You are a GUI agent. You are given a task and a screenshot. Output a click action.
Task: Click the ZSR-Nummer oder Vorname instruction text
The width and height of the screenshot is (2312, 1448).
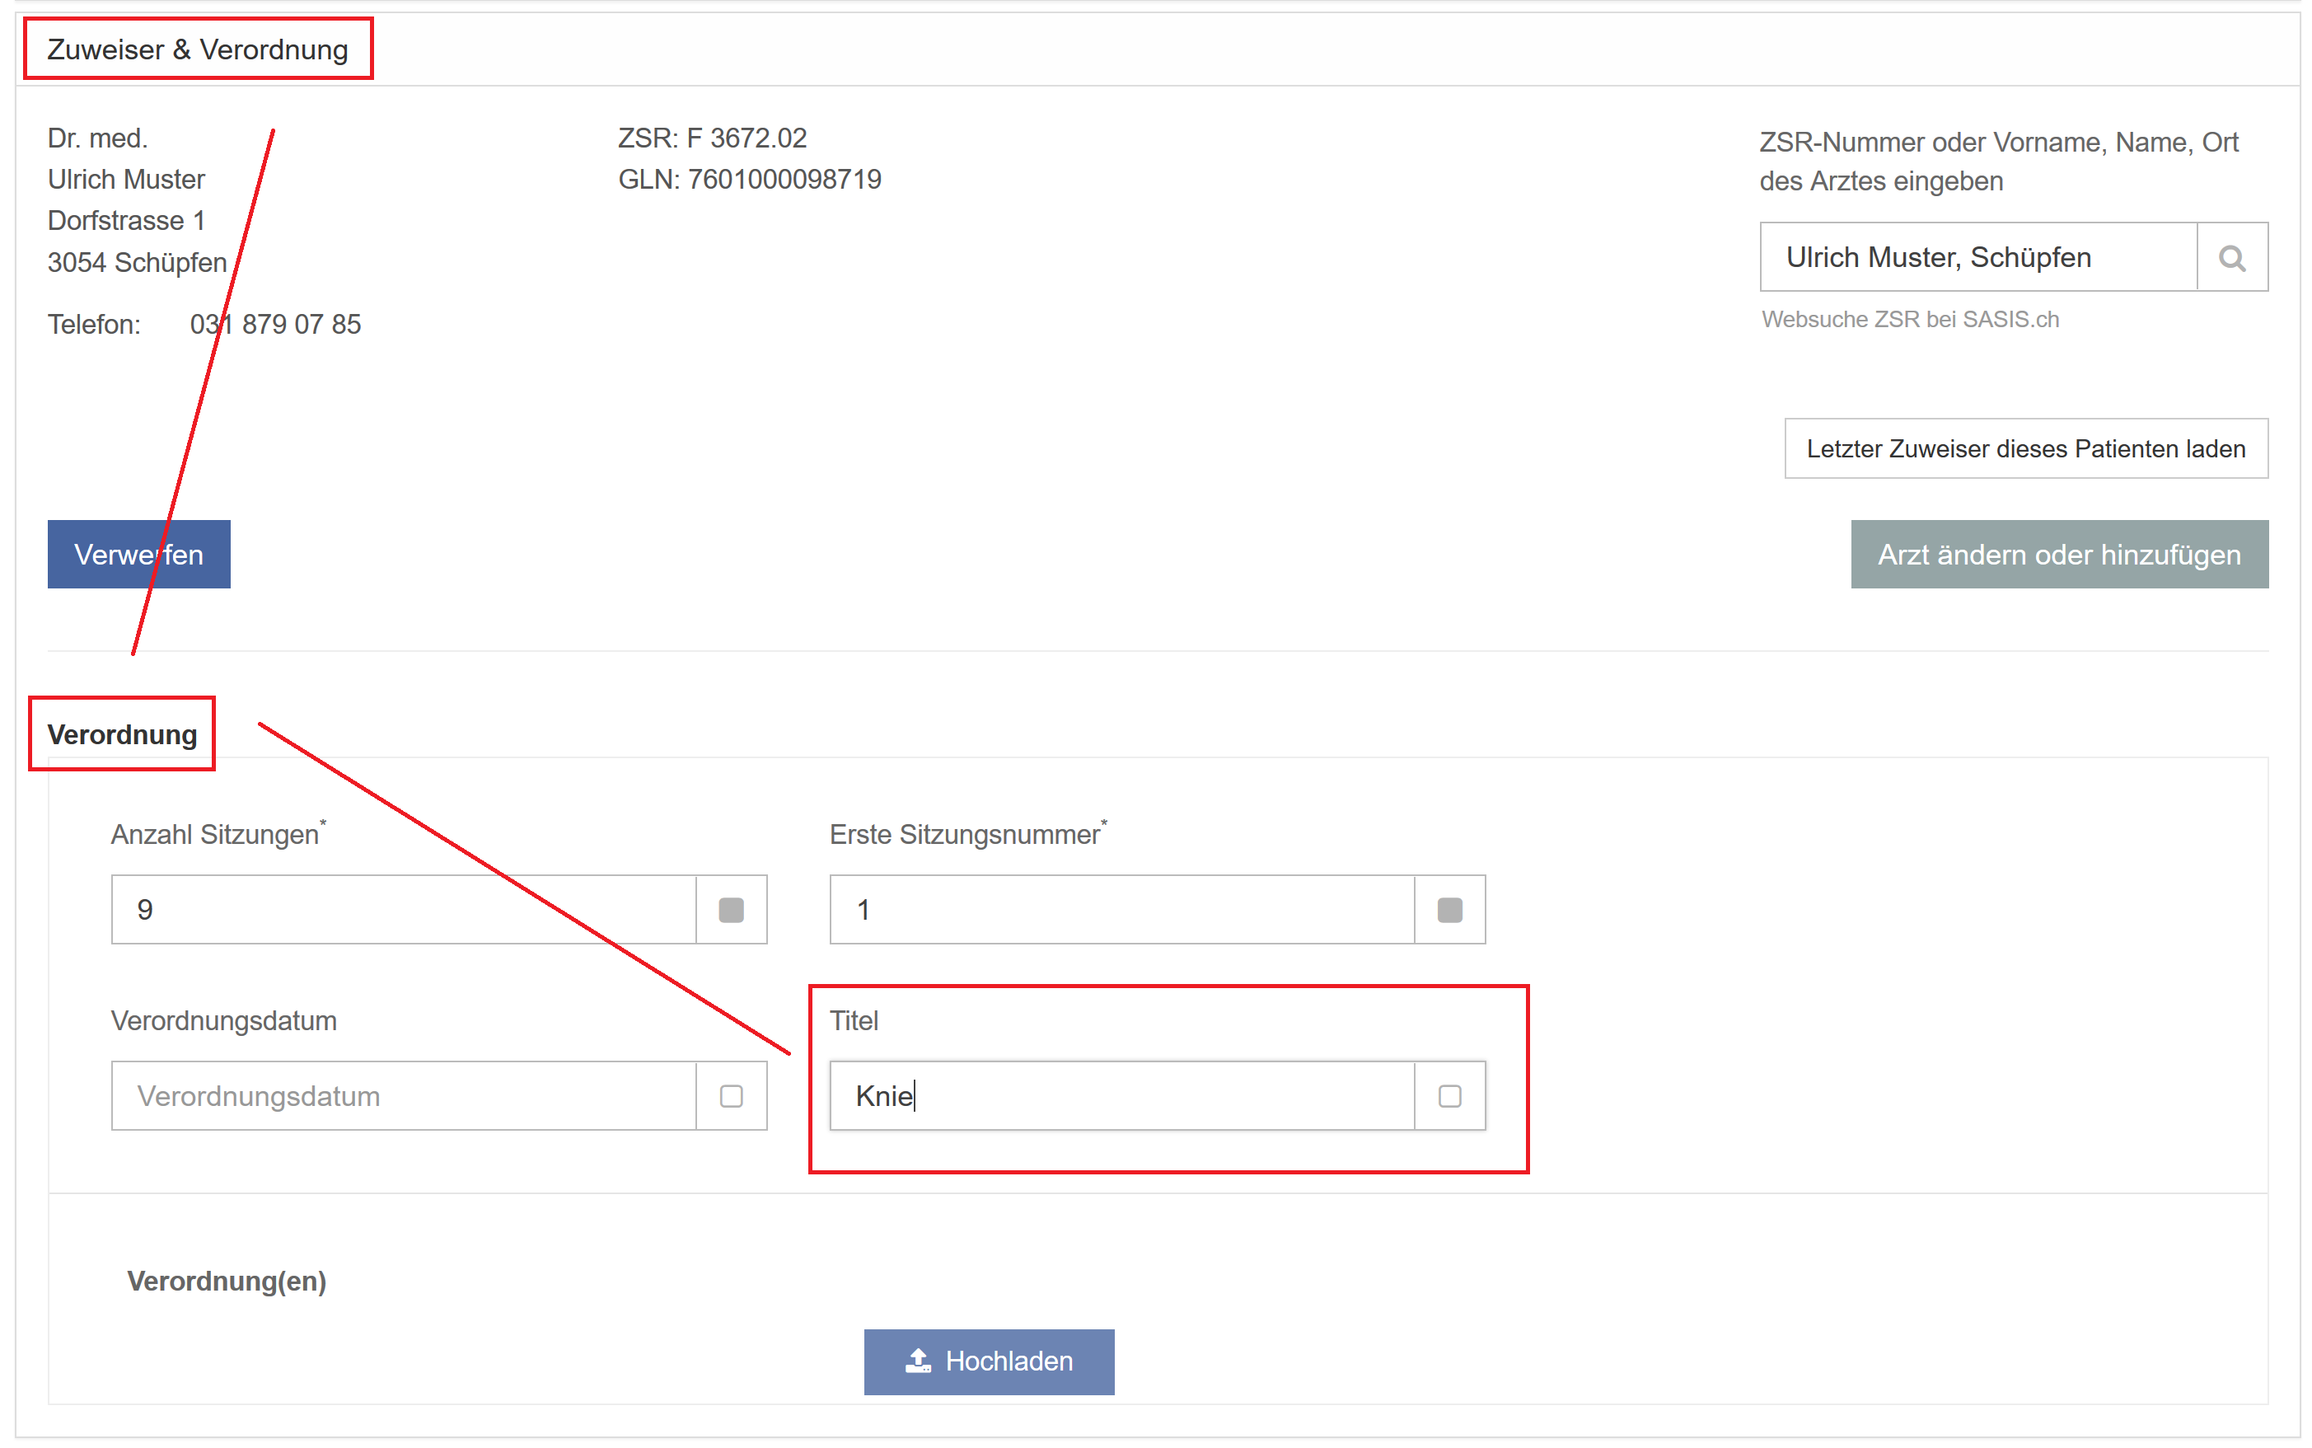click(1997, 161)
